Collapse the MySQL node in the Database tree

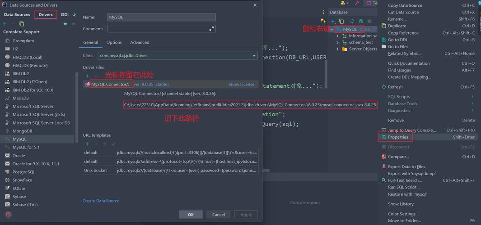point(332,29)
